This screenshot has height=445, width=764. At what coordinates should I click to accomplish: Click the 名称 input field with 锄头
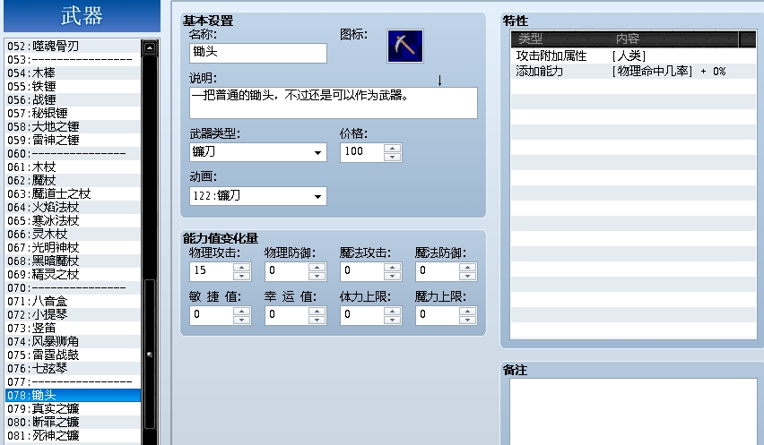click(x=257, y=53)
